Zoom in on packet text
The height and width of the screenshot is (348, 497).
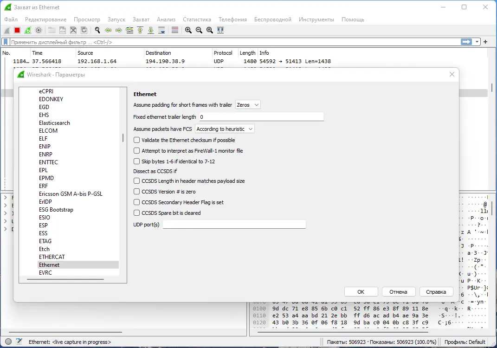pyautogui.click(x=188, y=30)
